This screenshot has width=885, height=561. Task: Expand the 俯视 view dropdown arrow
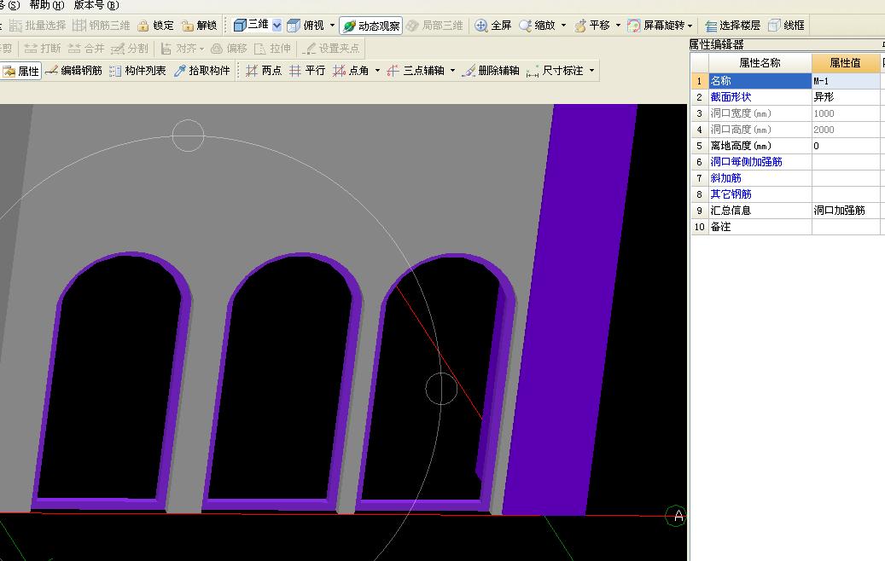click(332, 26)
